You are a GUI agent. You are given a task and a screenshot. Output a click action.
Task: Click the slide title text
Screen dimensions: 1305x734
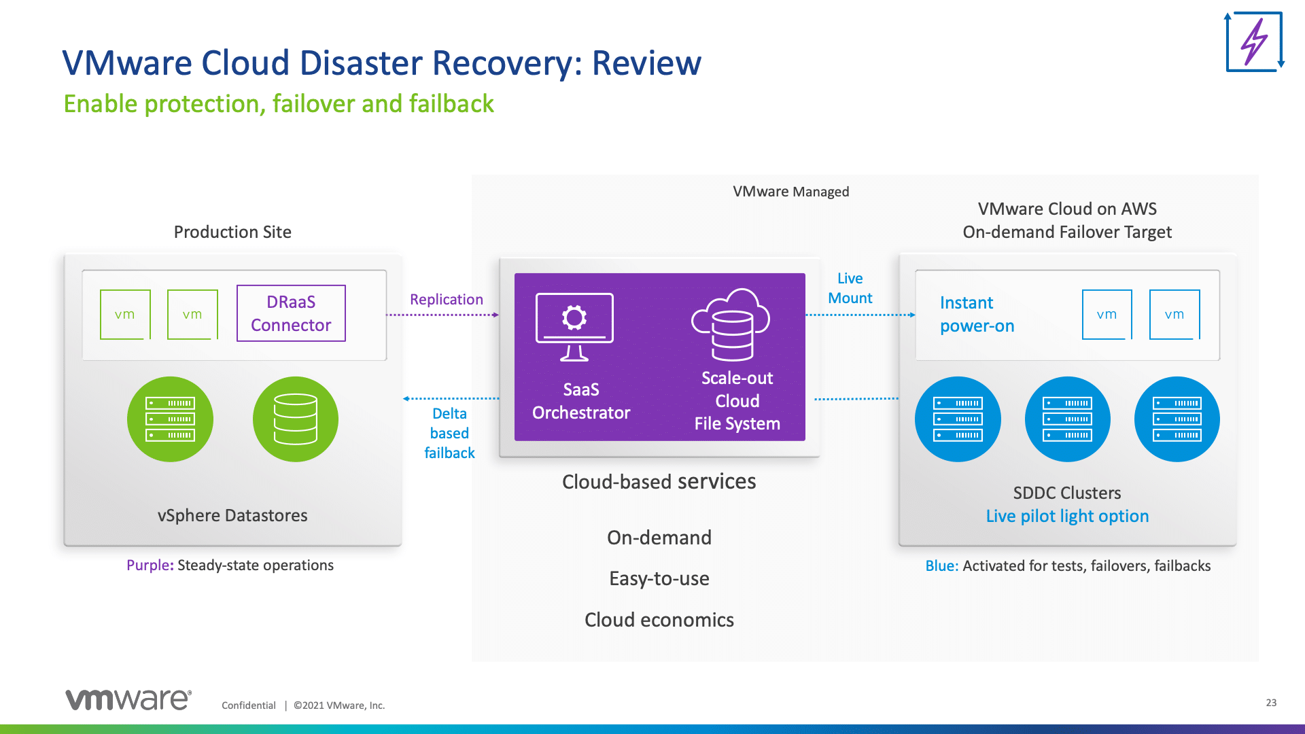381,63
